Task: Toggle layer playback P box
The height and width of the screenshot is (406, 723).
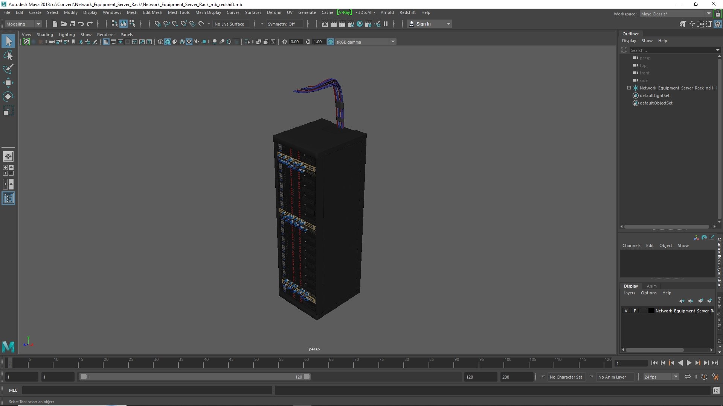Action: 635,311
